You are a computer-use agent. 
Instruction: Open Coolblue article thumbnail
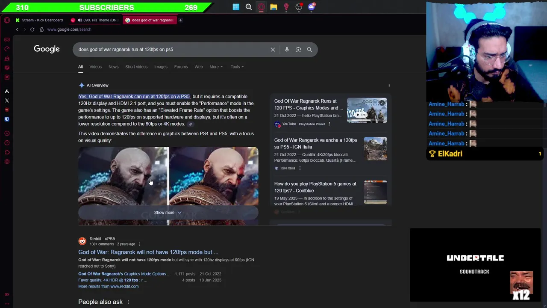point(375,192)
